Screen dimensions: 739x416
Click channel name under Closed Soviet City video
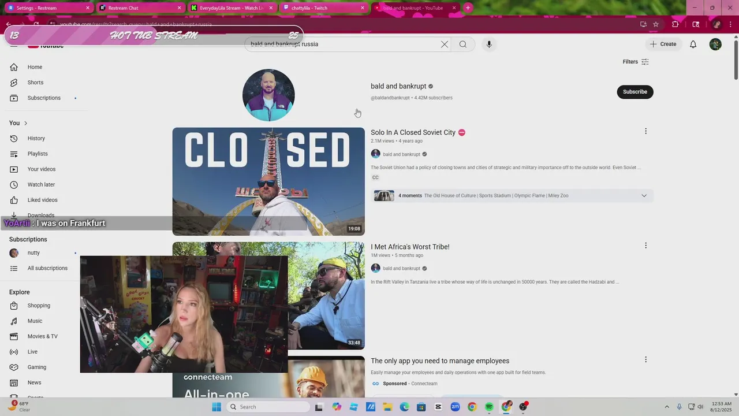tap(401, 155)
